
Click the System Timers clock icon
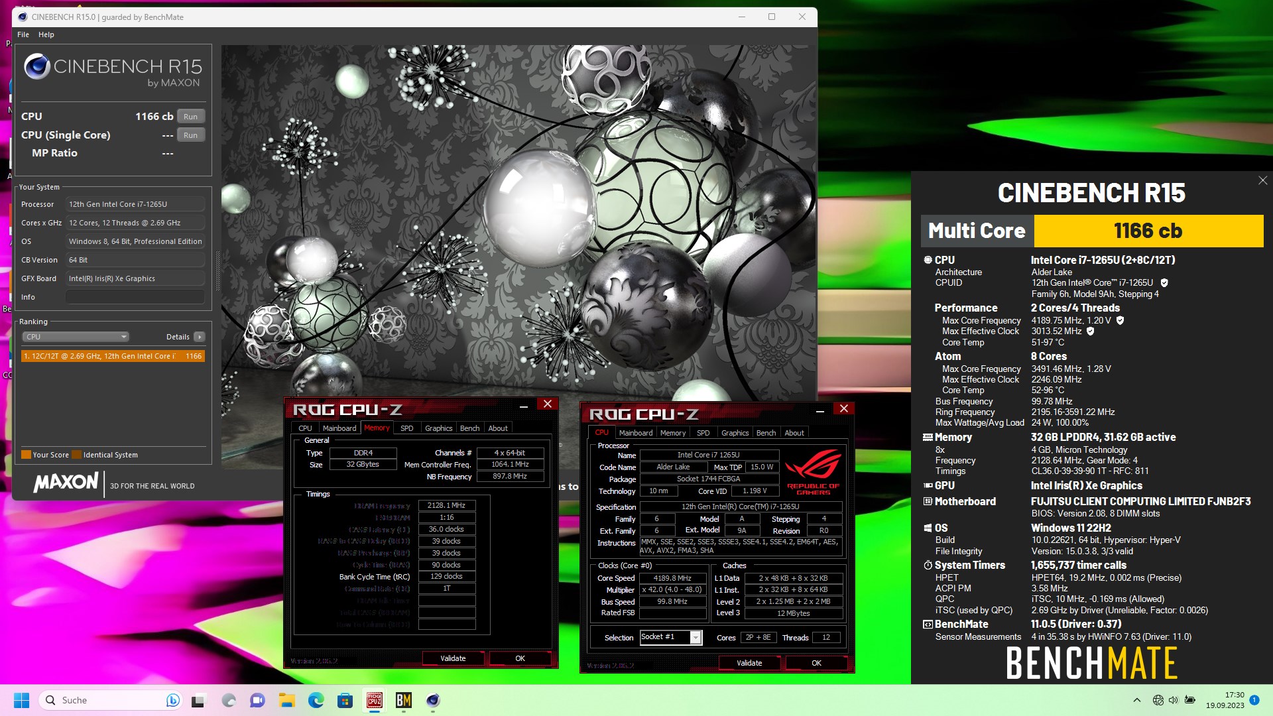point(928,566)
